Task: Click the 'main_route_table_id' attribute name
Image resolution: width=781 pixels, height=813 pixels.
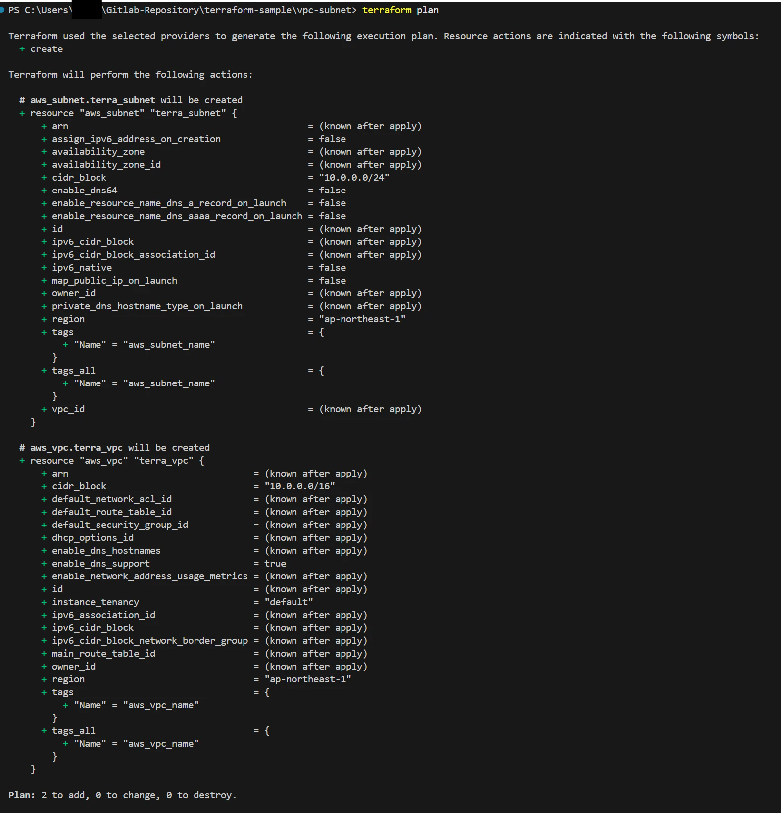Action: coord(103,654)
